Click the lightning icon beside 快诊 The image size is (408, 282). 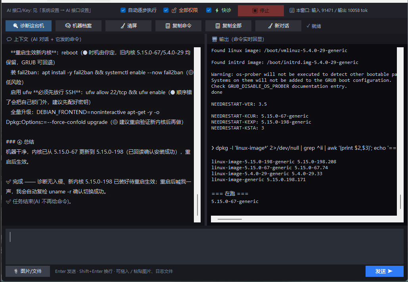tap(217, 10)
